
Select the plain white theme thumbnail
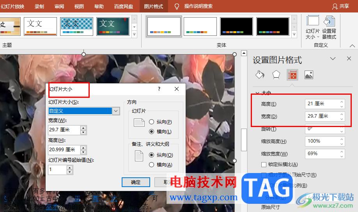point(40,26)
